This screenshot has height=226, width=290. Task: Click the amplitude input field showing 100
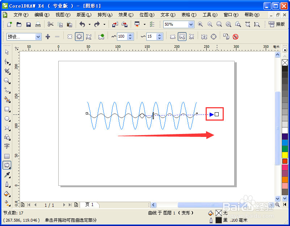point(122,37)
